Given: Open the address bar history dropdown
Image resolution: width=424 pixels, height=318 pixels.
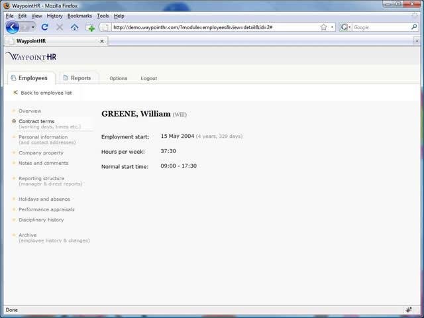Looking at the screenshot, I should [x=332, y=27].
